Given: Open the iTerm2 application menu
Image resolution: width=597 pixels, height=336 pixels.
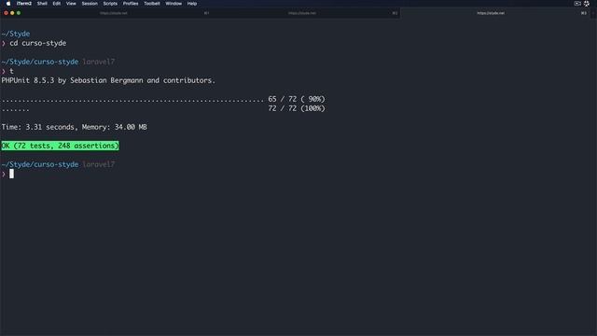Looking at the screenshot, I should [24, 4].
